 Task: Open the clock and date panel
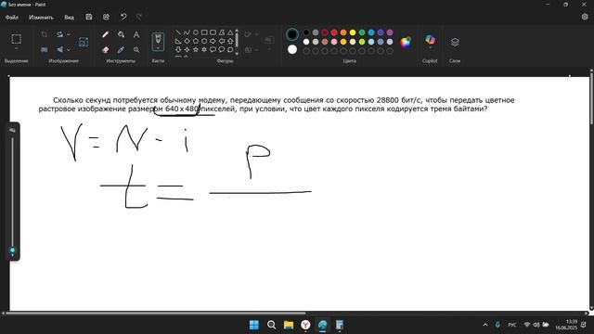(566, 325)
